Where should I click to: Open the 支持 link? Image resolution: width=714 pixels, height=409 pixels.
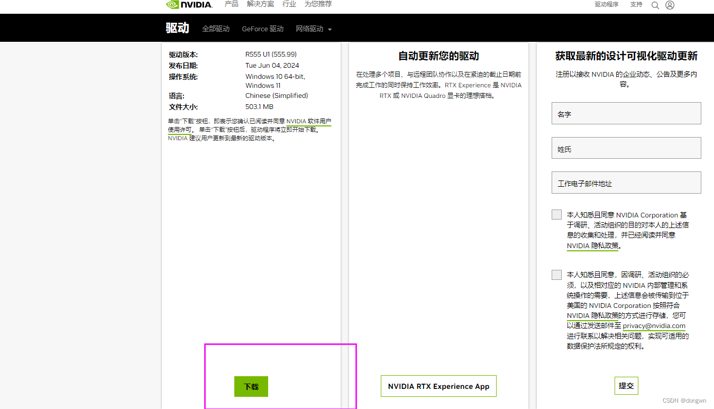coord(636,4)
